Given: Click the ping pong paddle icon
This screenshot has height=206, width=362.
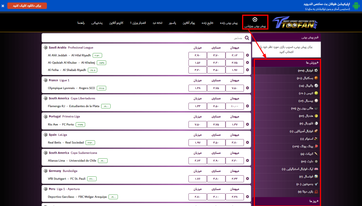Looking at the screenshot, I should pyautogui.click(x=316, y=146).
